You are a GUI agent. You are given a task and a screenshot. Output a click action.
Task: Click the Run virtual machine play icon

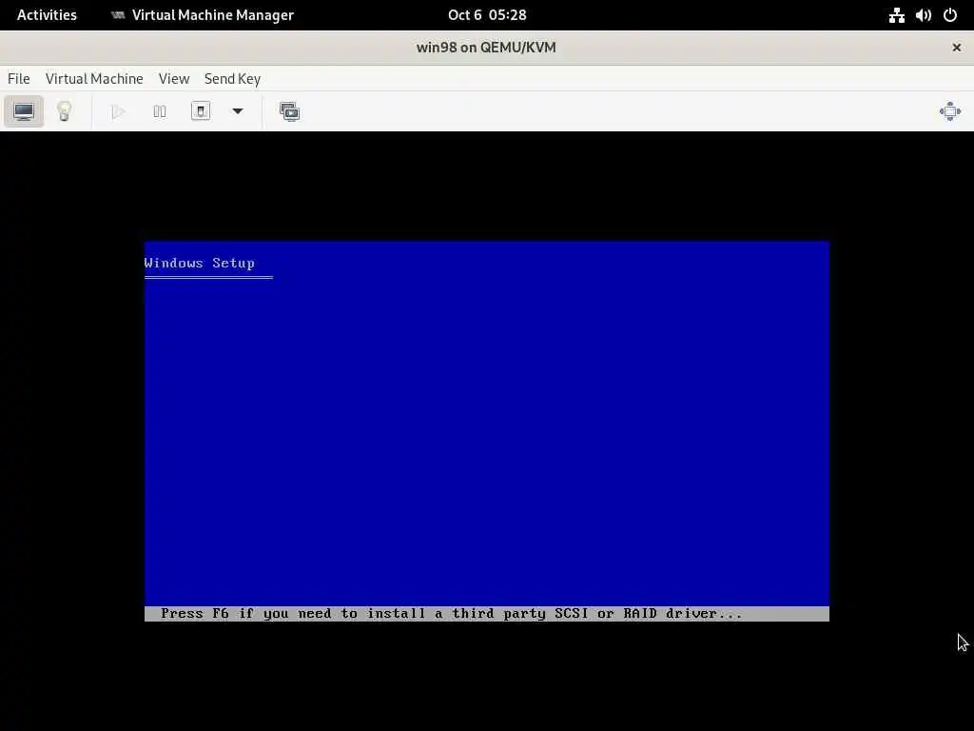118,112
